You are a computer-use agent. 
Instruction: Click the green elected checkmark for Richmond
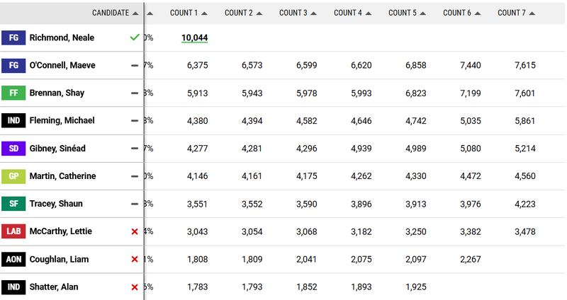pyautogui.click(x=135, y=37)
